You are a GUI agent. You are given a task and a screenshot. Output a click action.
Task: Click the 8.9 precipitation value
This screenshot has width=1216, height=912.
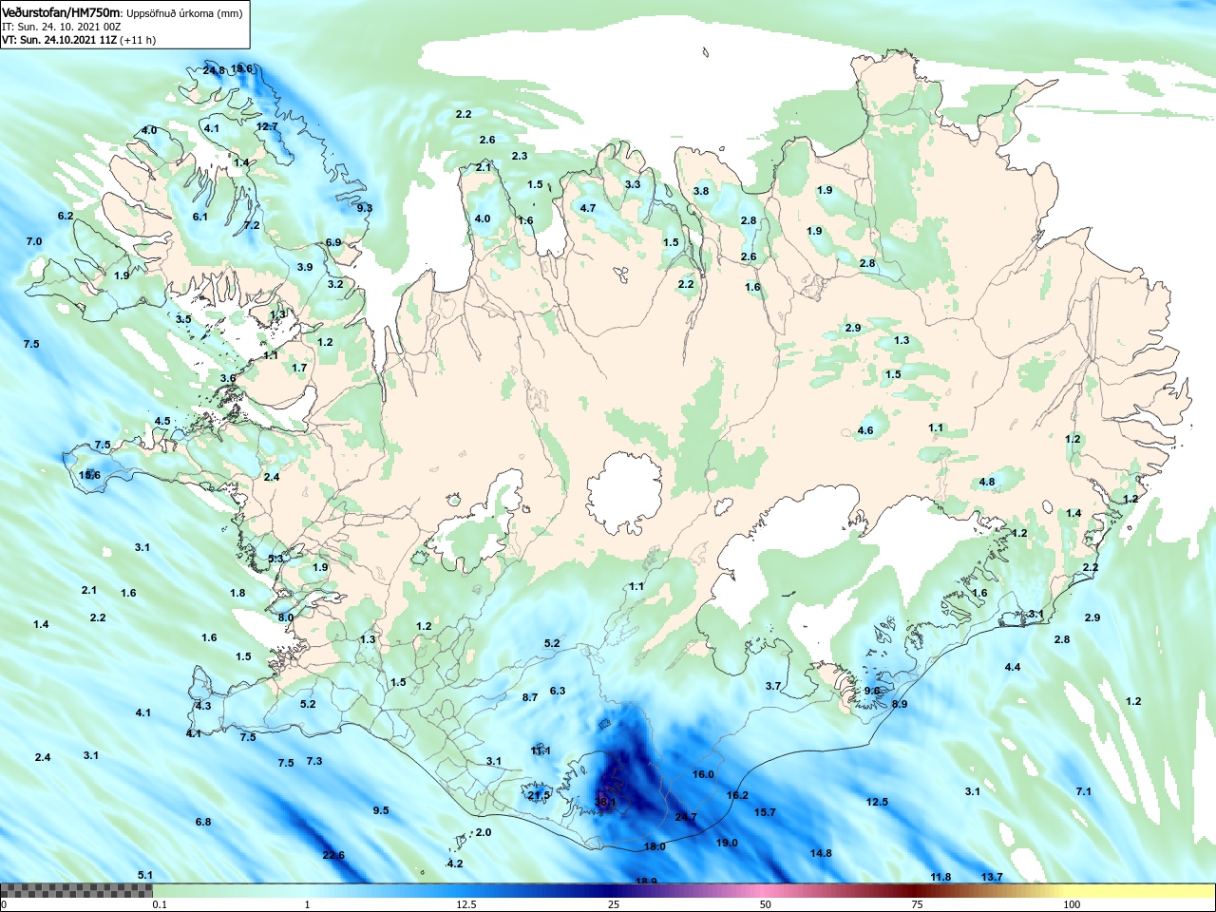click(x=900, y=704)
